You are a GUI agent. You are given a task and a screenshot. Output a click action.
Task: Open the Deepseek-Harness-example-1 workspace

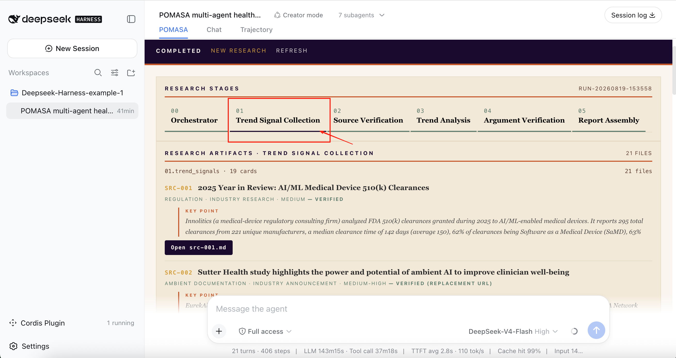(72, 93)
